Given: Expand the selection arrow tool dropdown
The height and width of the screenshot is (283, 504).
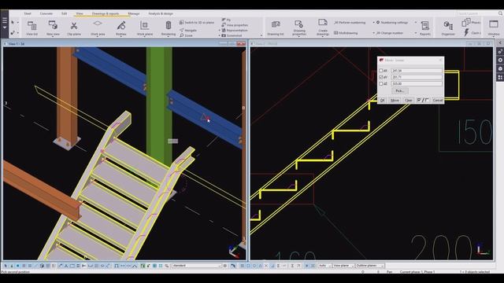Looking at the screenshot, I should 17,23.
